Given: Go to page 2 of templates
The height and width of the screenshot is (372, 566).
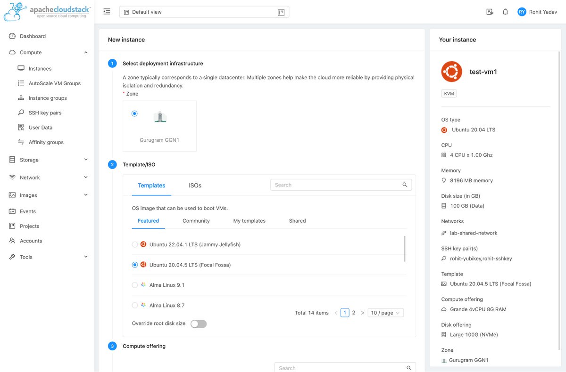Looking at the screenshot, I should tap(353, 312).
